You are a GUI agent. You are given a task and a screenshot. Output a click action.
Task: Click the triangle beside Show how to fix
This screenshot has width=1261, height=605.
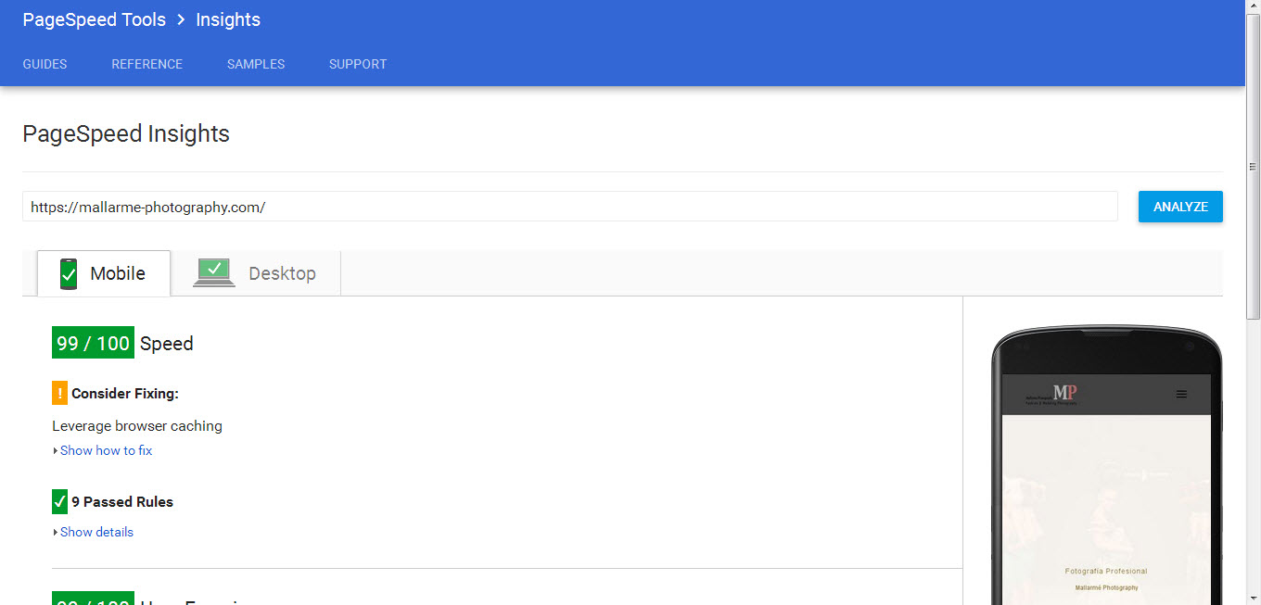[x=56, y=451]
